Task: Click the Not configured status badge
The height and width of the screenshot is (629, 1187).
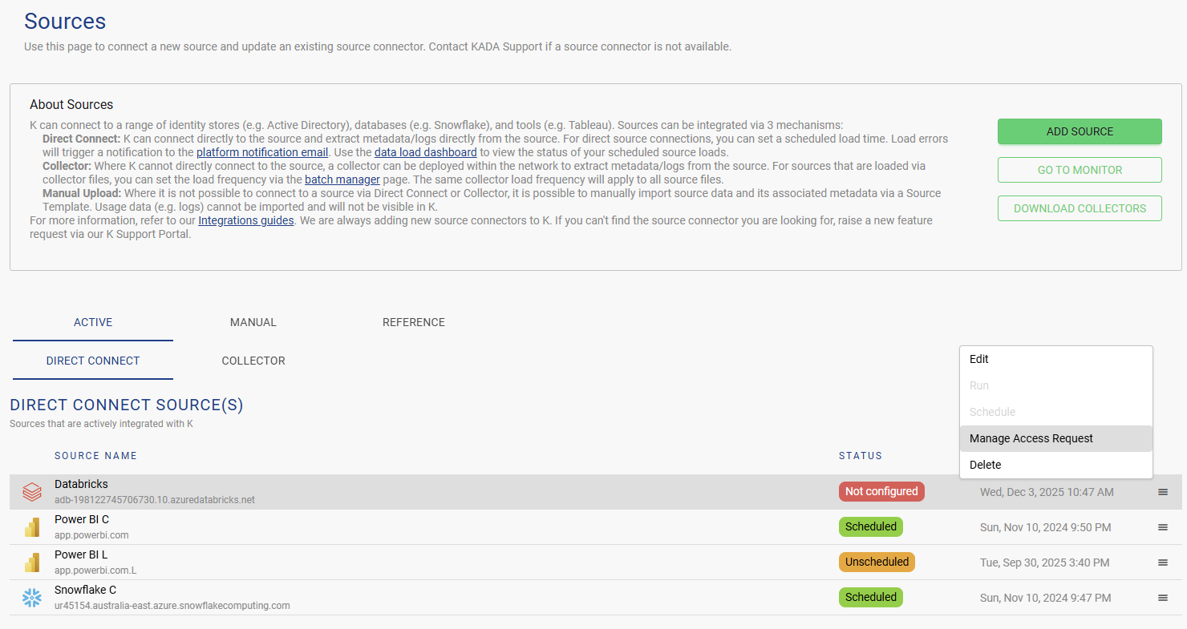Action: coord(881,491)
